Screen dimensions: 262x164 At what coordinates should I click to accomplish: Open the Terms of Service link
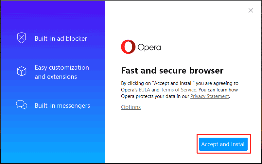pyautogui.click(x=179, y=90)
